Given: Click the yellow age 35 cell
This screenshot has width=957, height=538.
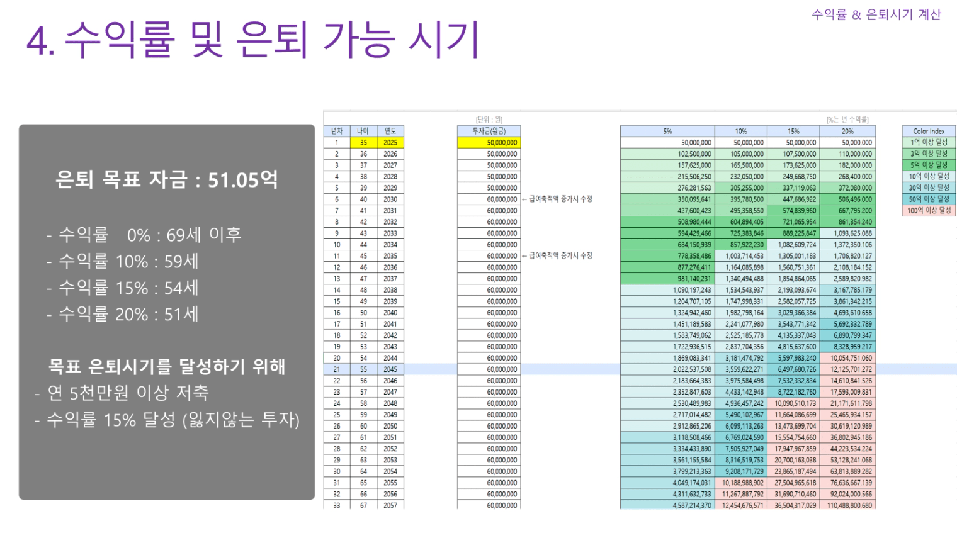Looking at the screenshot, I should [x=363, y=143].
